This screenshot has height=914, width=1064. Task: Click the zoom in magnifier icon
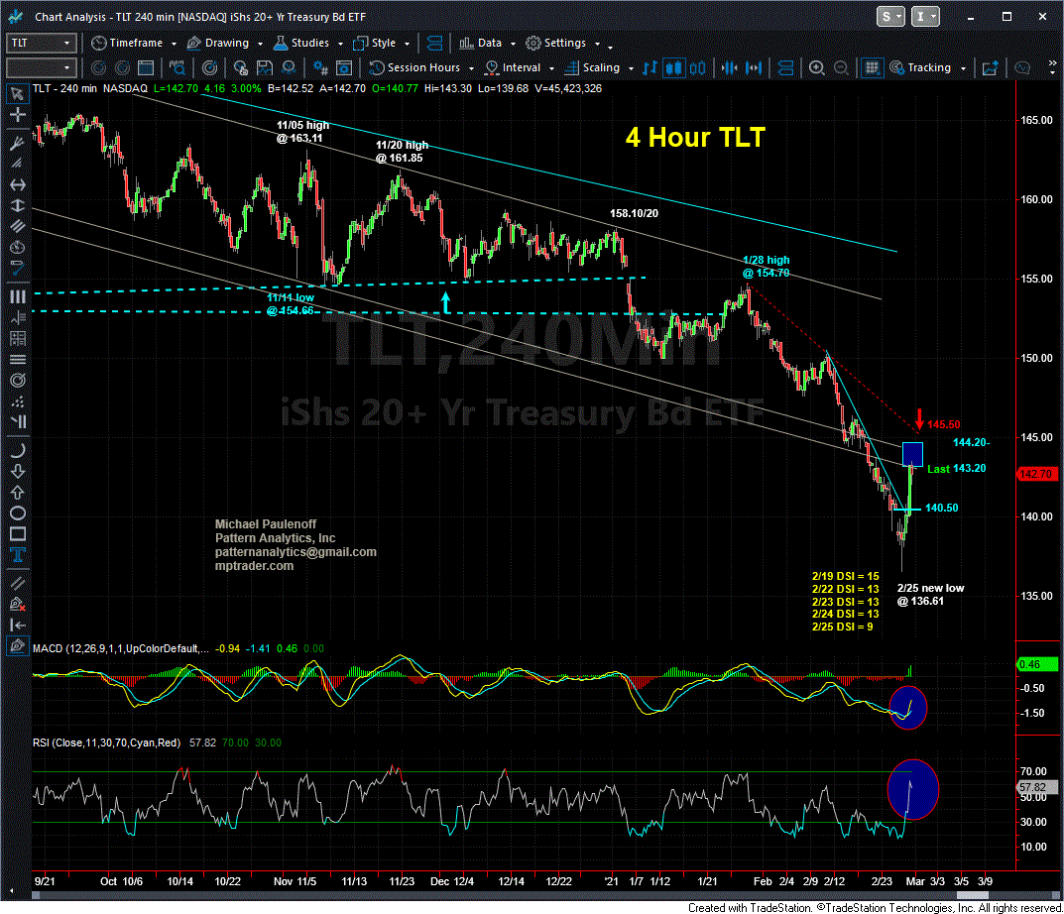tap(817, 67)
